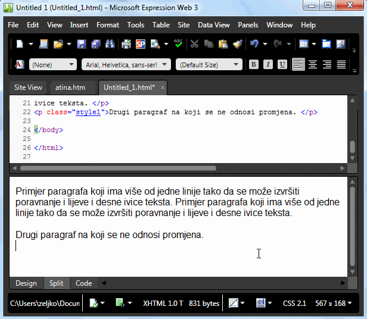
Task: Toggle Bold formatting button
Action: [x=254, y=64]
